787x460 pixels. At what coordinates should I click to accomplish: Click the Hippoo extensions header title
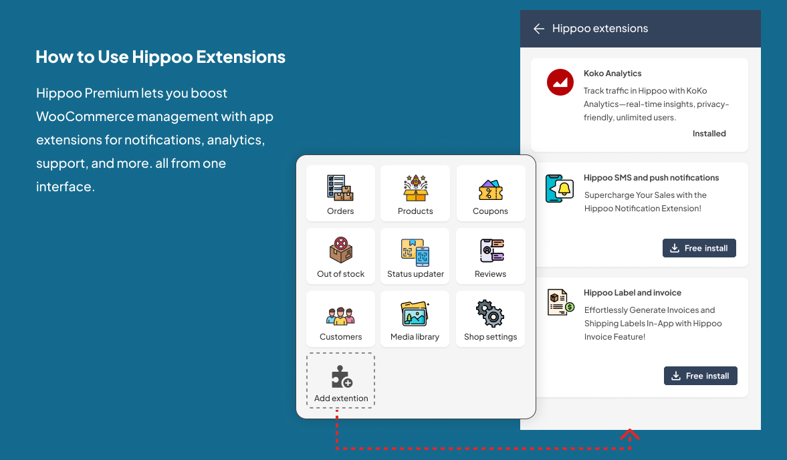point(600,29)
